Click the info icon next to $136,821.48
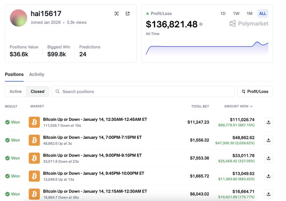This screenshot has height=201, width=286. pyautogui.click(x=201, y=24)
